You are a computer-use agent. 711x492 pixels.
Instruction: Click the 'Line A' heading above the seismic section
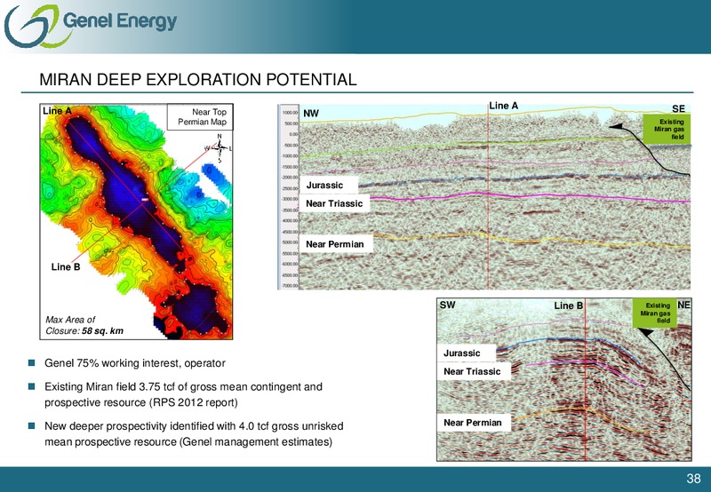[503, 106]
